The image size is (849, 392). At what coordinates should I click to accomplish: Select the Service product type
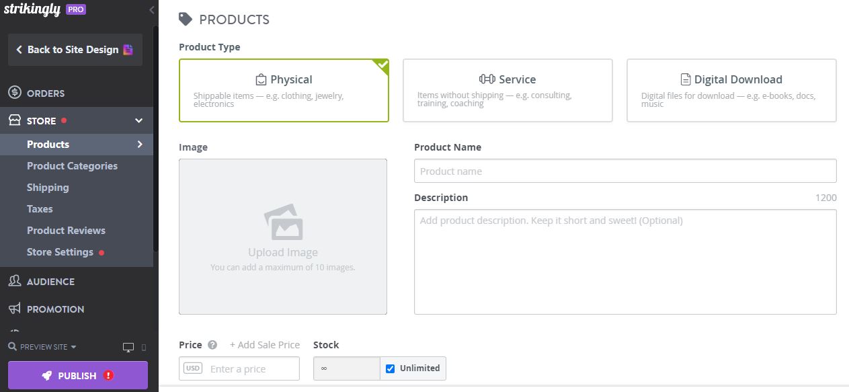pos(508,89)
